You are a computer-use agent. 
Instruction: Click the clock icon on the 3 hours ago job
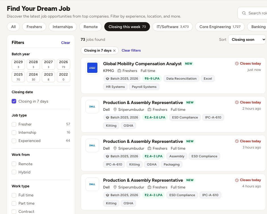point(237,141)
